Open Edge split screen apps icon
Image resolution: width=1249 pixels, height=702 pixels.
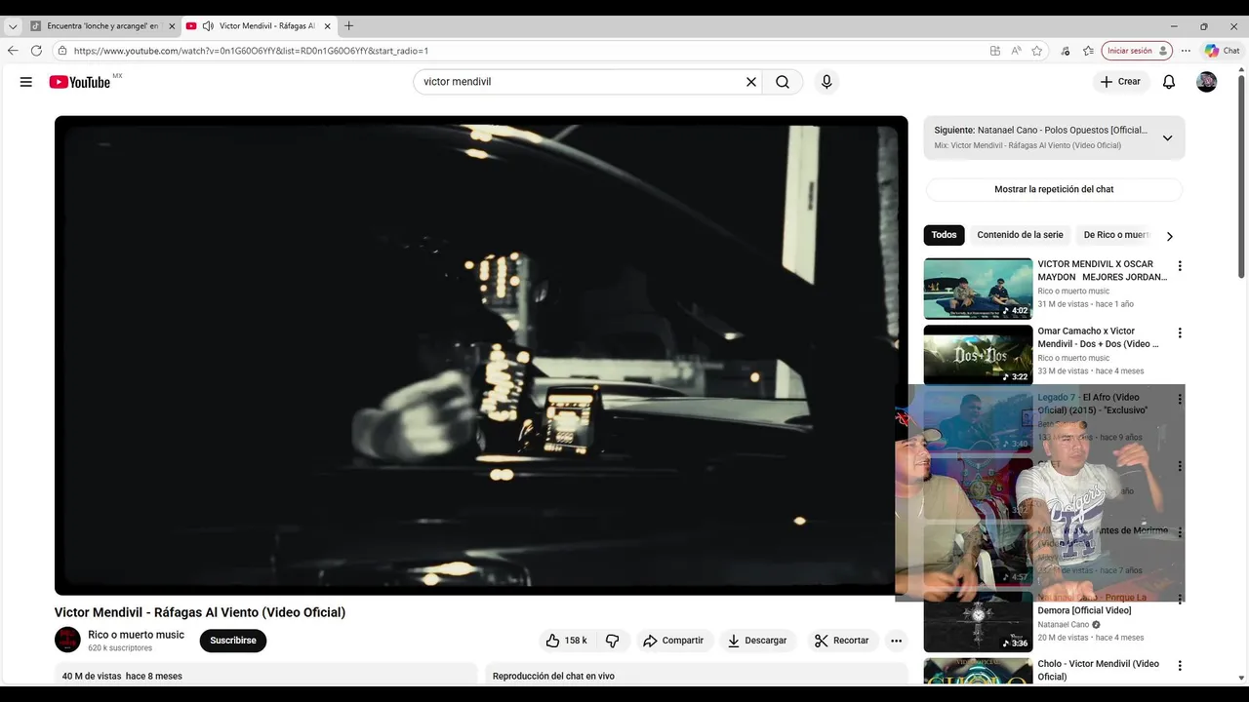[x=994, y=51]
